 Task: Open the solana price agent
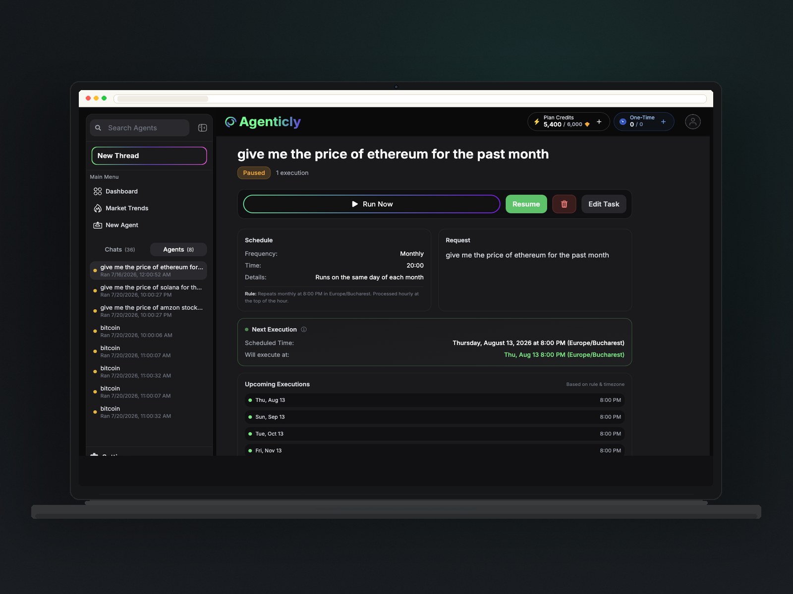(149, 291)
